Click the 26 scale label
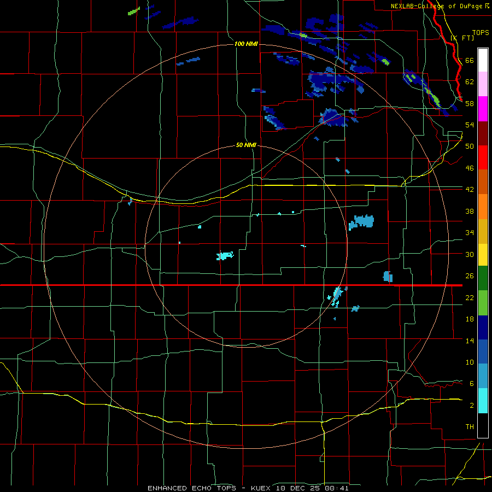 point(470,276)
